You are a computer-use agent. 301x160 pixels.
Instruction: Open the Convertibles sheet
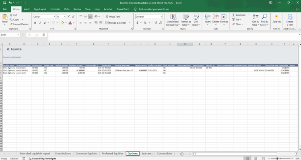coord(165,154)
